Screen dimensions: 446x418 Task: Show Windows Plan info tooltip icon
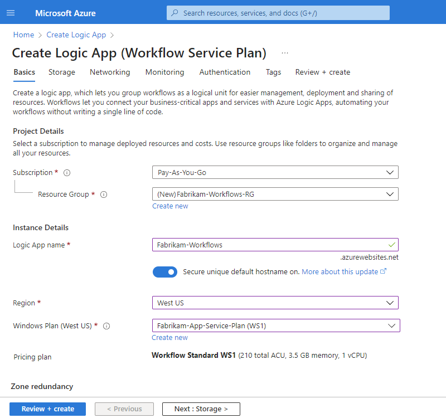(106, 326)
